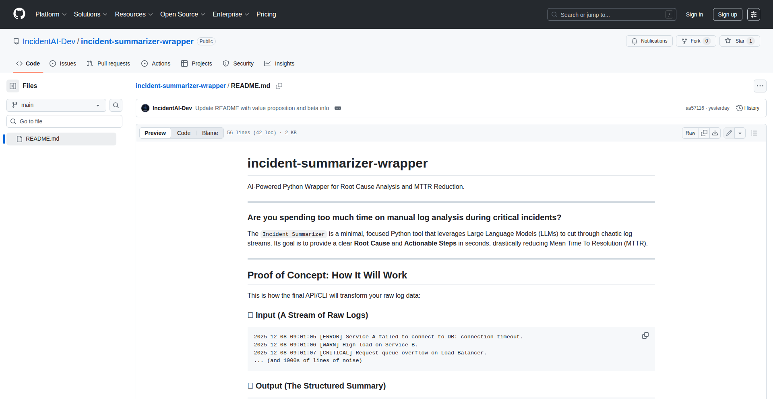Open the document outline list icon
773x399 pixels.
(754, 133)
